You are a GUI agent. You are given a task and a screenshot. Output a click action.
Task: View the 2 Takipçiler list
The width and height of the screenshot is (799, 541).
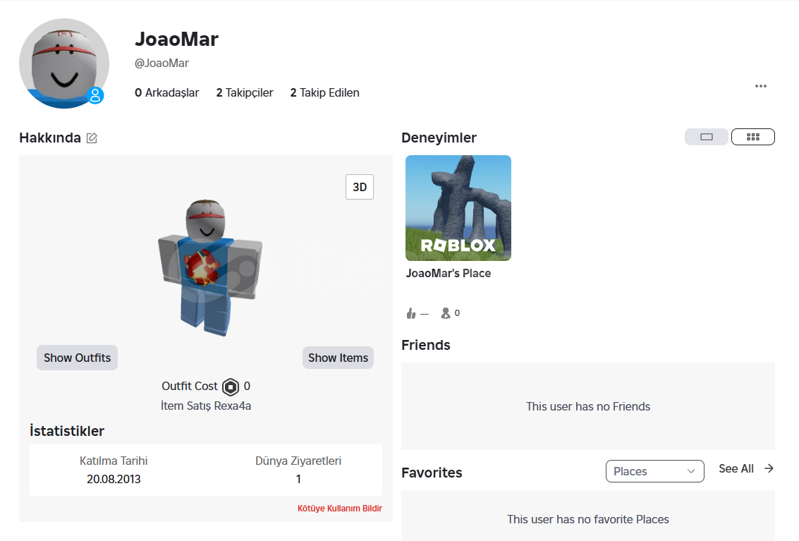[245, 93]
